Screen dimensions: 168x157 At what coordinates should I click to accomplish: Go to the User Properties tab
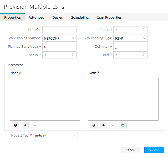(109, 17)
